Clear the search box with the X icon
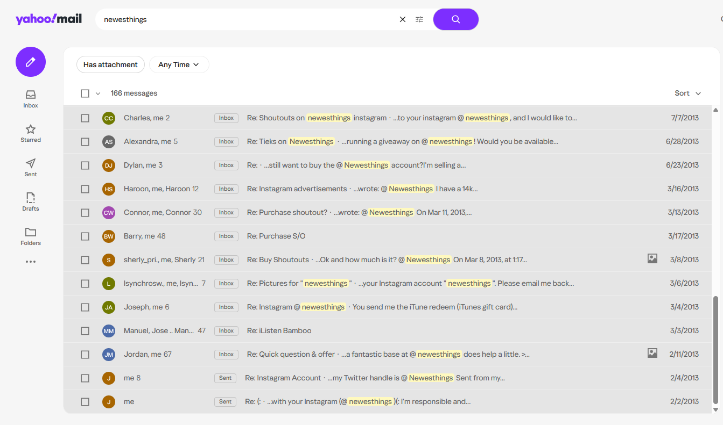Image resolution: width=723 pixels, height=425 pixels. point(403,19)
